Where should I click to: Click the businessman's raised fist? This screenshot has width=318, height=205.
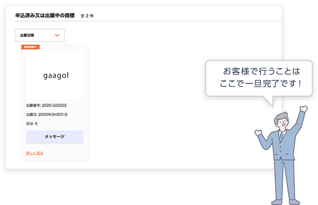click(304, 109)
